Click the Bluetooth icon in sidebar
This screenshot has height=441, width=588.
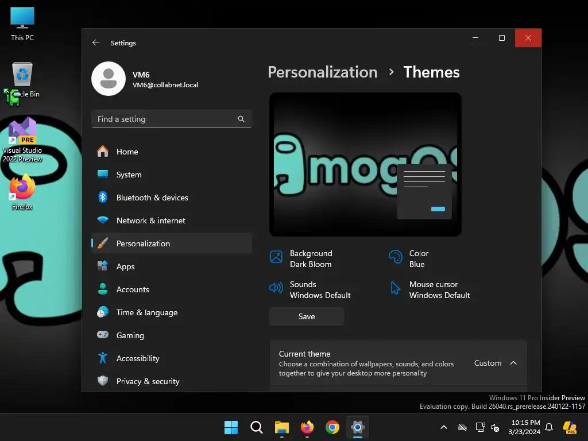pos(102,198)
